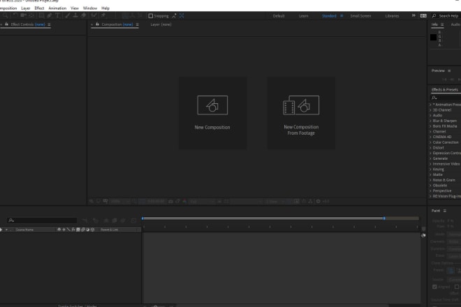Switch to the Small Screen workspace
Screen dimensions: 461x307
(x=360, y=16)
